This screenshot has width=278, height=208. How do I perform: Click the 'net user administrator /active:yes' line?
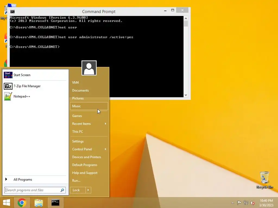point(96,37)
